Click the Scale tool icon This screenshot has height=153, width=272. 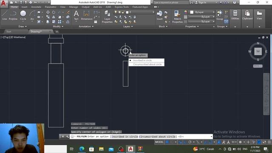(54, 22)
